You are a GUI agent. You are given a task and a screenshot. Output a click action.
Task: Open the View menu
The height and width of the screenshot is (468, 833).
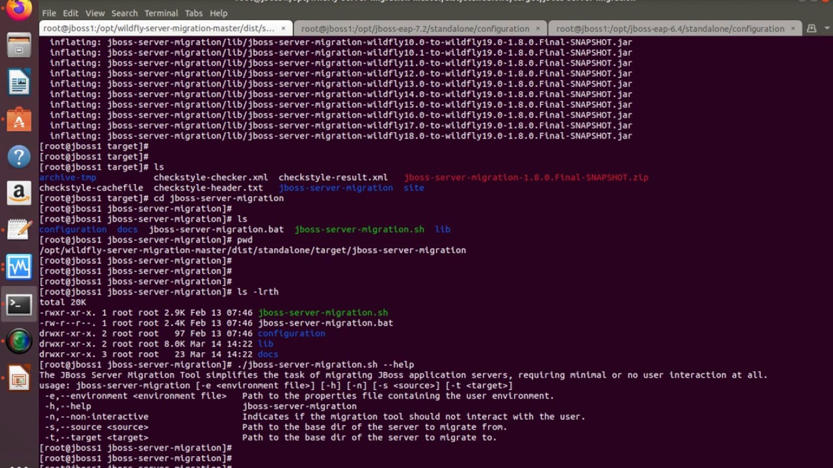pos(94,13)
